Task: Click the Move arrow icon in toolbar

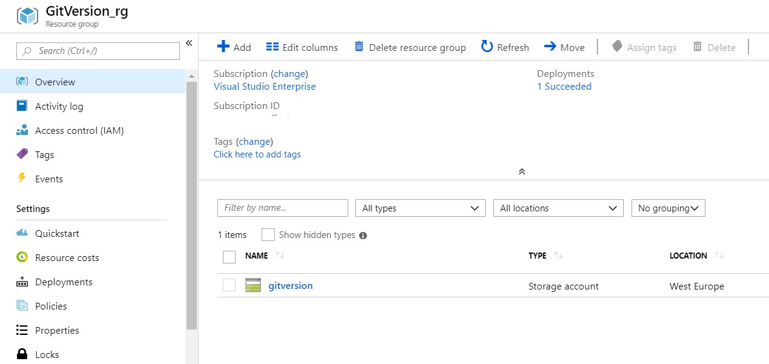Action: [550, 47]
